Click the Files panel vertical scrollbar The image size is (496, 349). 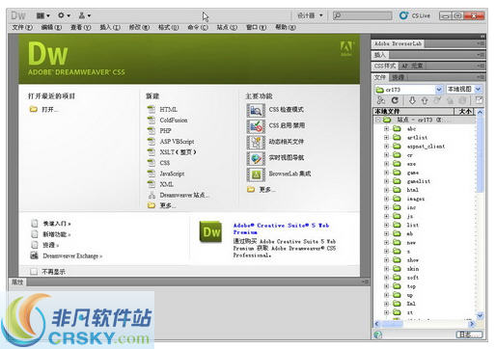(x=480, y=214)
